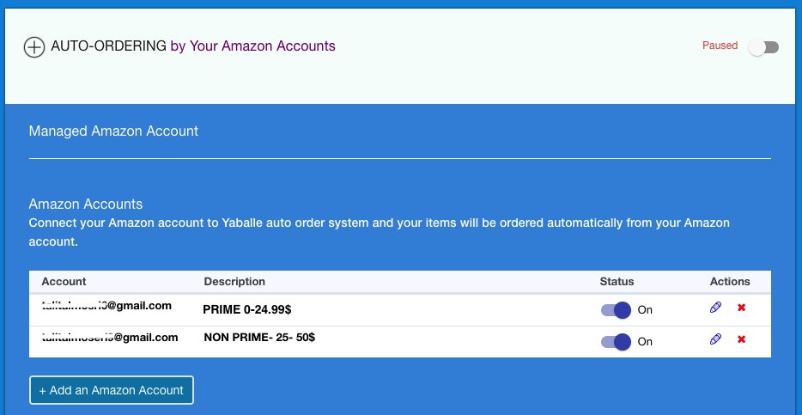
Task: Open the pencil editor for the NON PRIME account
Action: pyautogui.click(x=716, y=339)
